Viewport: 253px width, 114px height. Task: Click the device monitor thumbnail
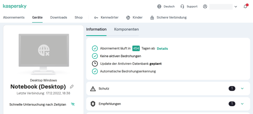pos(44,53)
